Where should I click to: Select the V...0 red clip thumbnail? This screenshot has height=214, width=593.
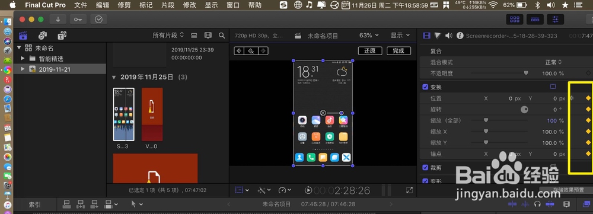152,114
